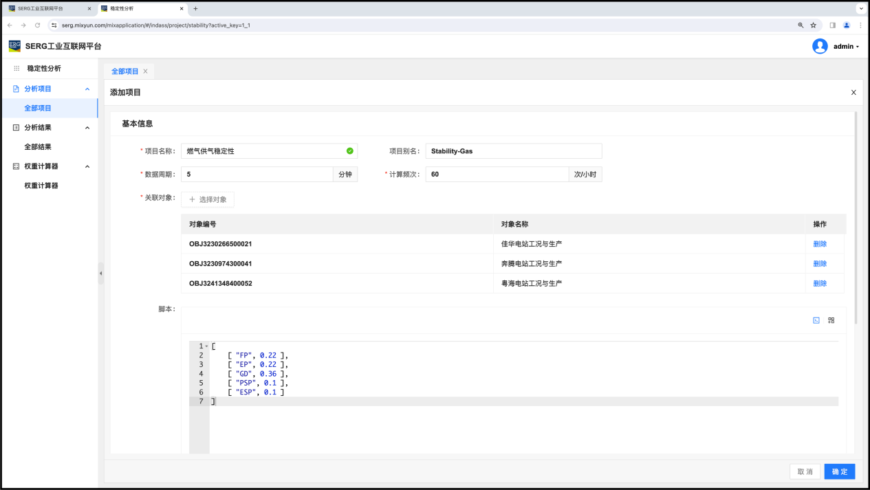Click the SERG platform logo
Viewport: 870px width, 490px height.
[14, 46]
